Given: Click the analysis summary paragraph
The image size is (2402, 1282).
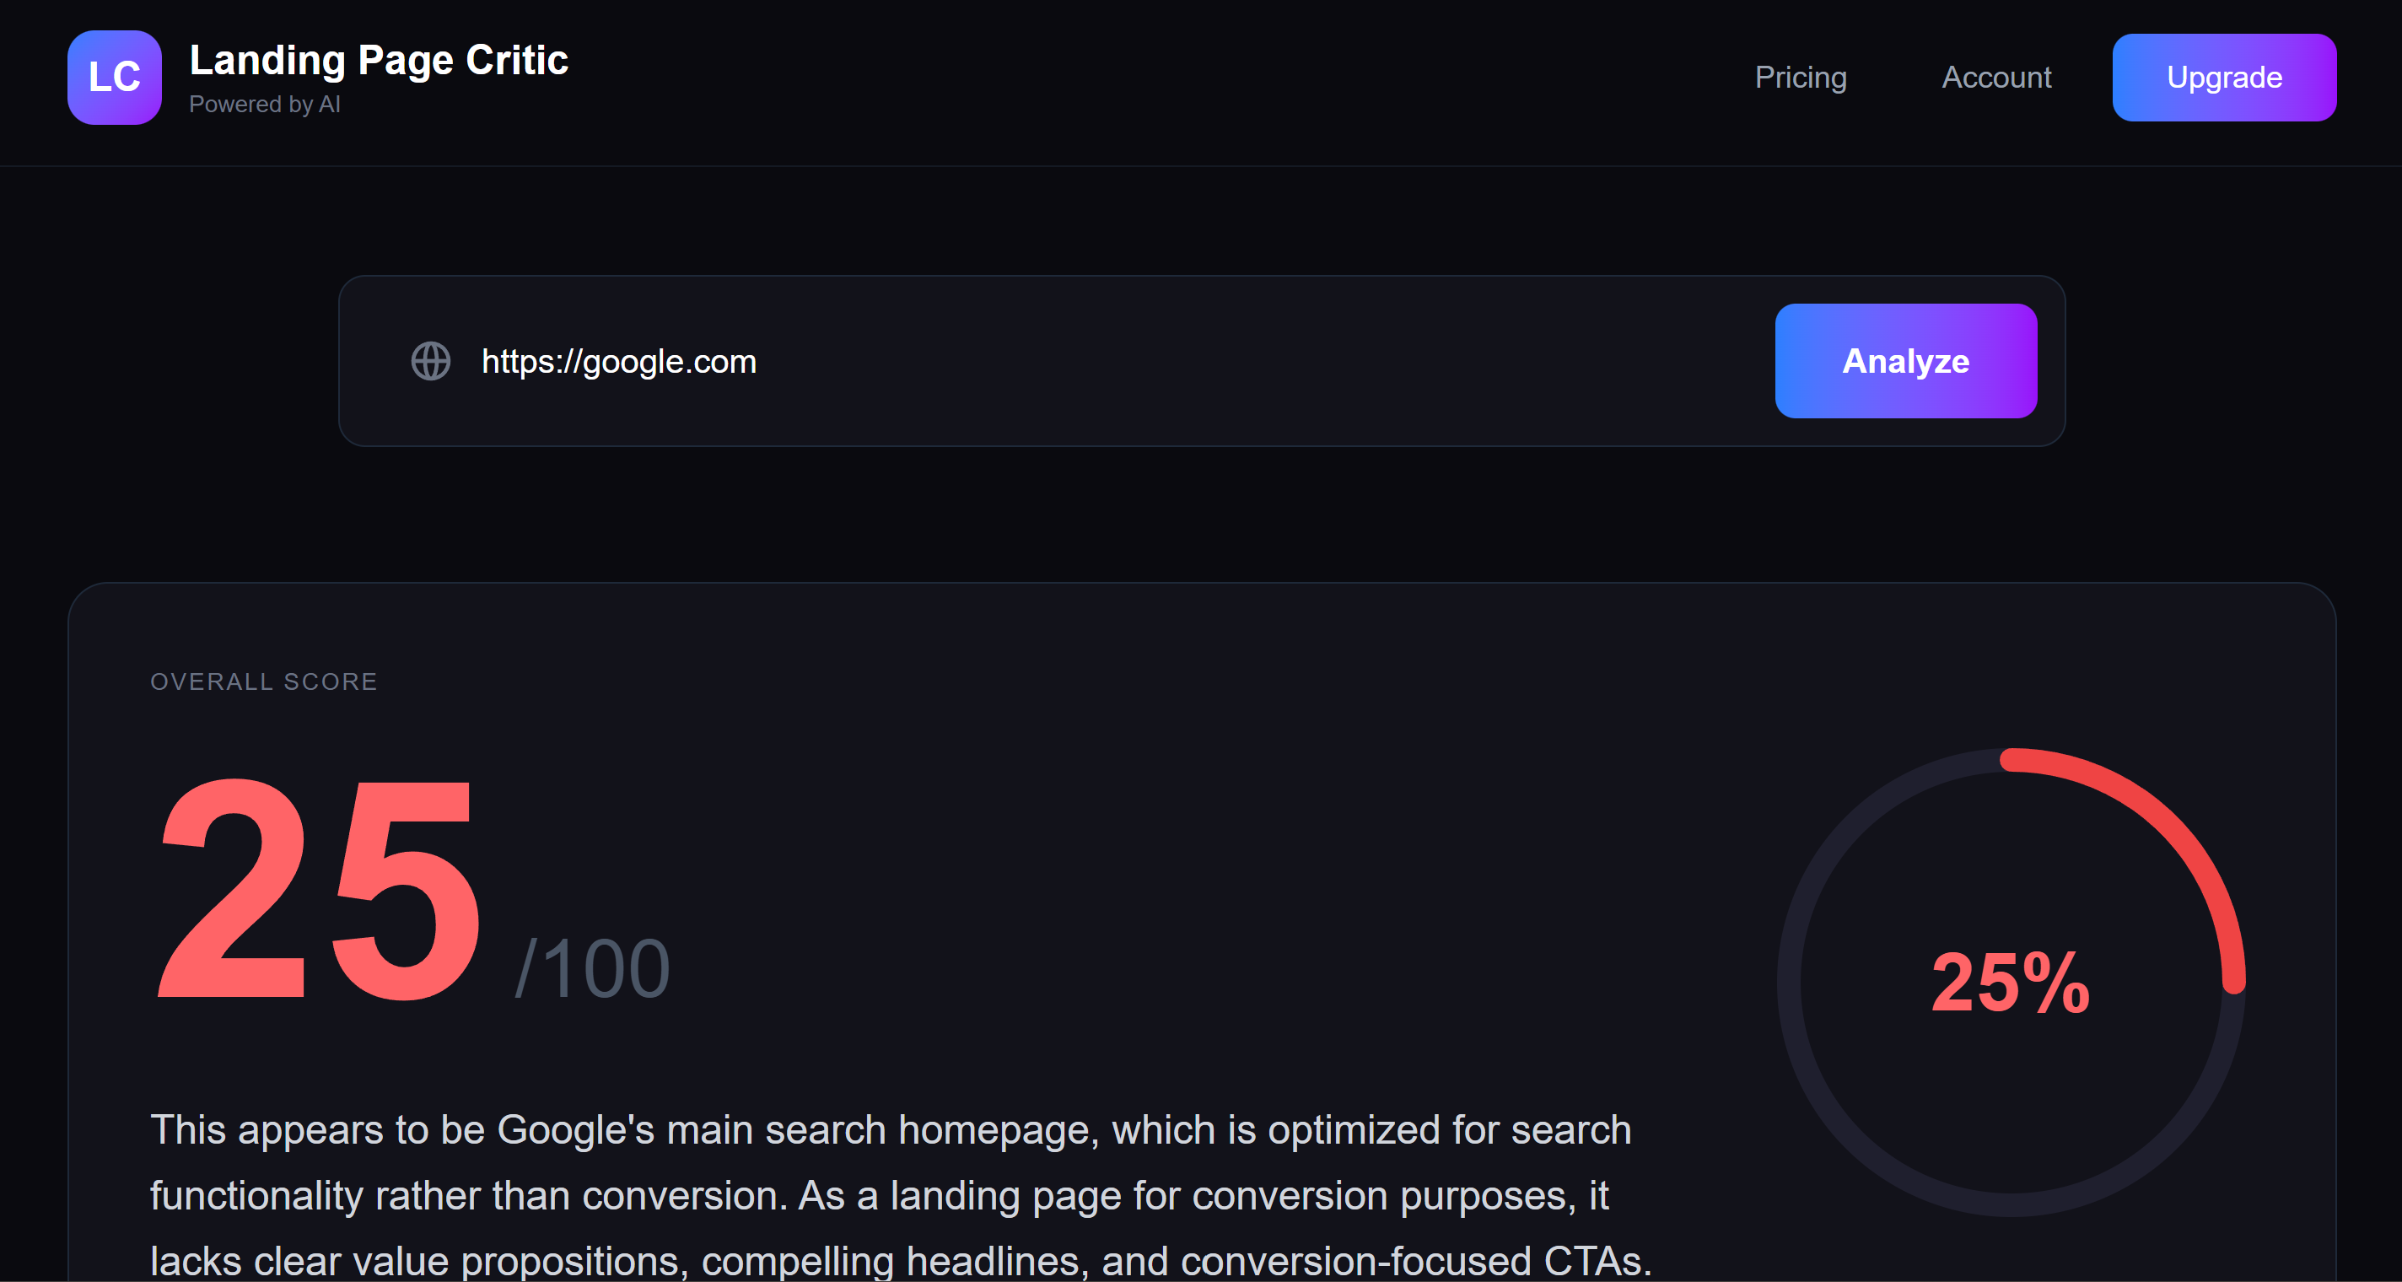Looking at the screenshot, I should (886, 1196).
